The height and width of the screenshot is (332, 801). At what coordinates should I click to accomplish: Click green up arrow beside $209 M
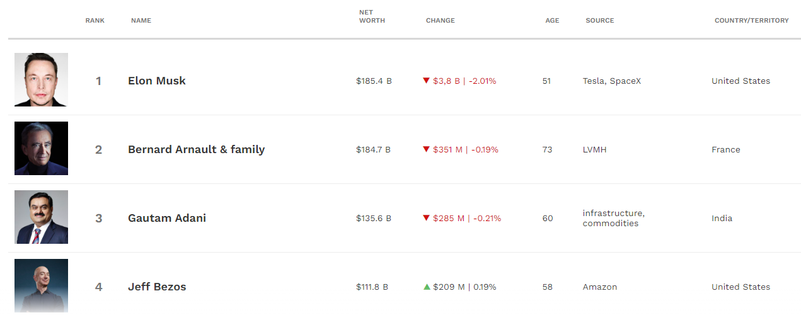tap(427, 287)
